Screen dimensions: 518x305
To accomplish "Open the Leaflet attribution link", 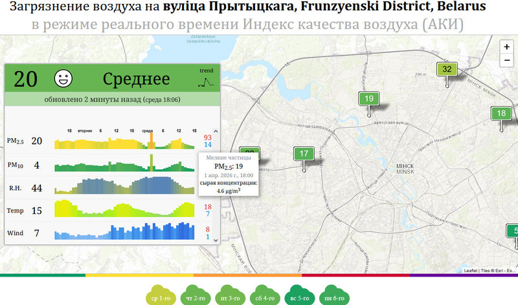I will [x=472, y=270].
